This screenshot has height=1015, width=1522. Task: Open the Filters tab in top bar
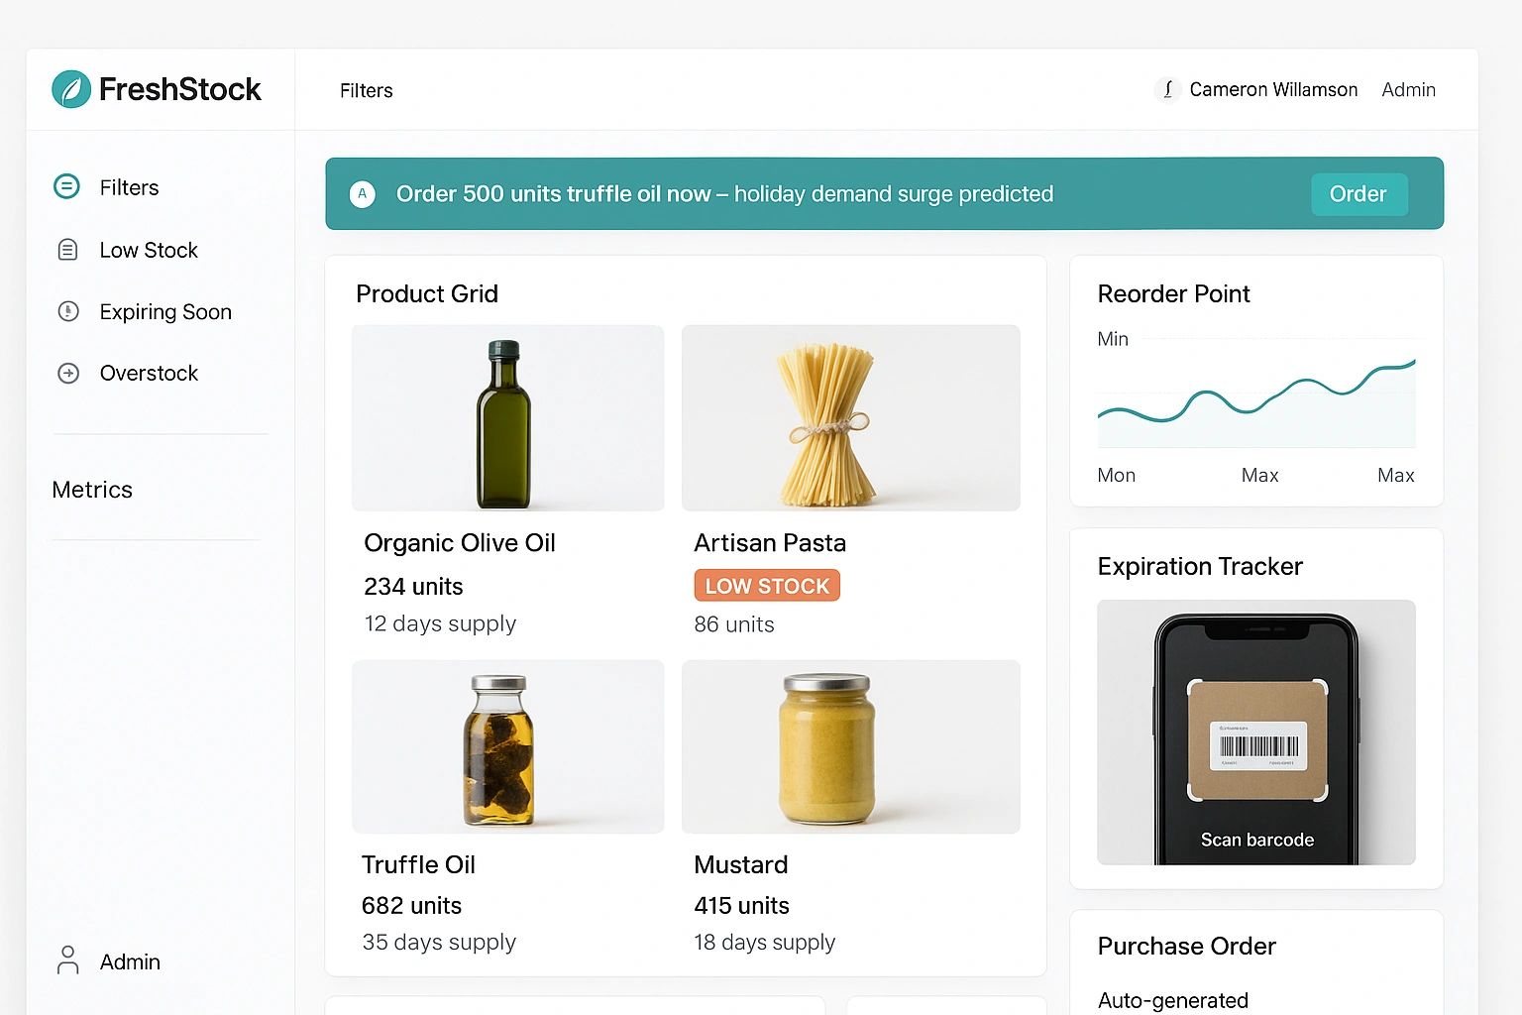(x=366, y=90)
